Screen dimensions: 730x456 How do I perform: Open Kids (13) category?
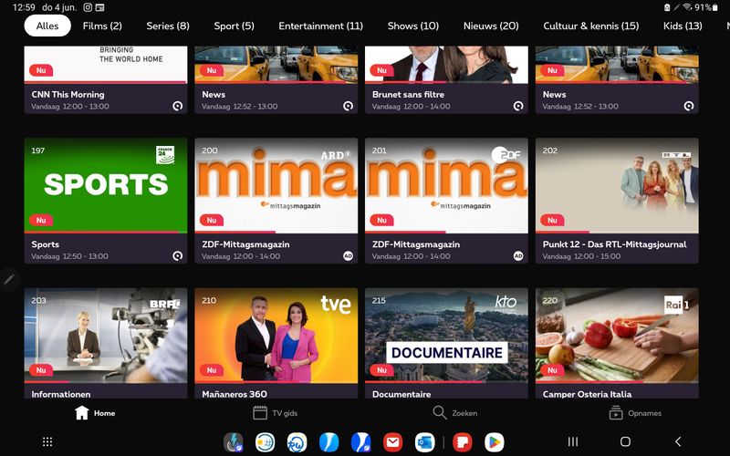point(683,26)
